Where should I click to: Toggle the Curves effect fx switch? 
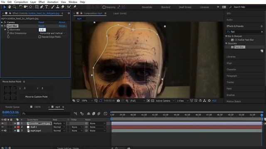[5, 22]
